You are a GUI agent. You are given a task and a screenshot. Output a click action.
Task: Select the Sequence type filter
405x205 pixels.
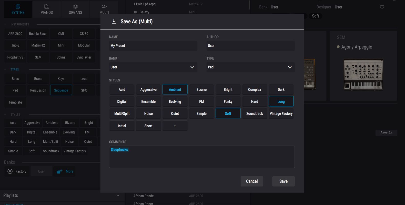[x=61, y=90]
